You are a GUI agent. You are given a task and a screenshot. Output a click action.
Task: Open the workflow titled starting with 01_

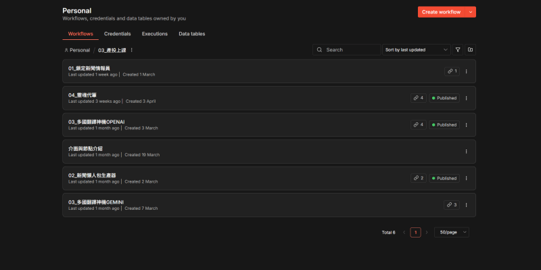click(x=89, y=68)
